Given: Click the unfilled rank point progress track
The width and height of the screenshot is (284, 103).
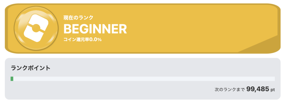Looking at the screenshot, I should [144, 79].
